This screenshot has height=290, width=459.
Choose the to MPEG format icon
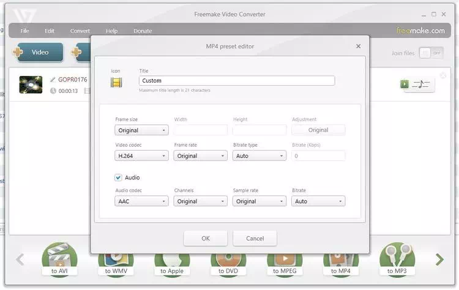click(x=285, y=265)
